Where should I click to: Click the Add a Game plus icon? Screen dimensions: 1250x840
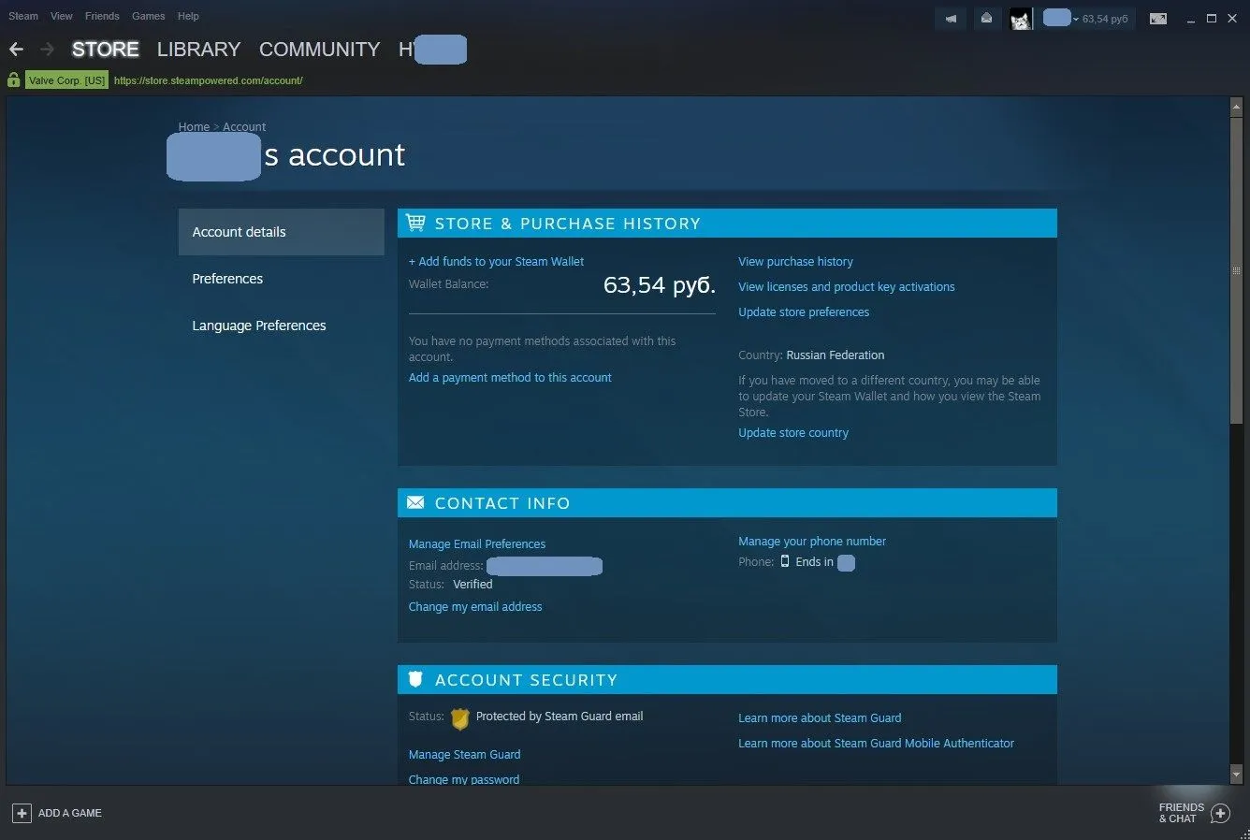(x=22, y=813)
